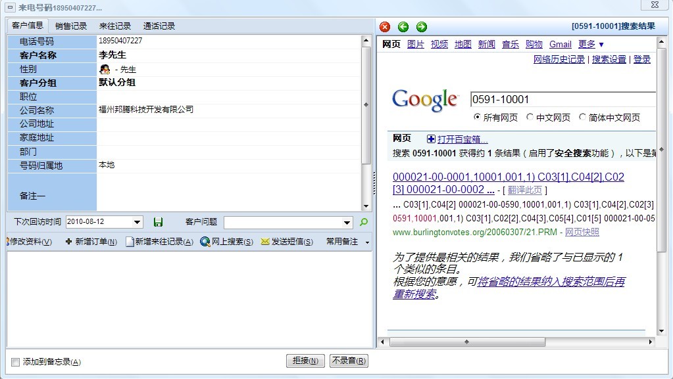673x379 pixels.
Task: Check 添加到备忘录(A) checkbox
Action: 15,363
